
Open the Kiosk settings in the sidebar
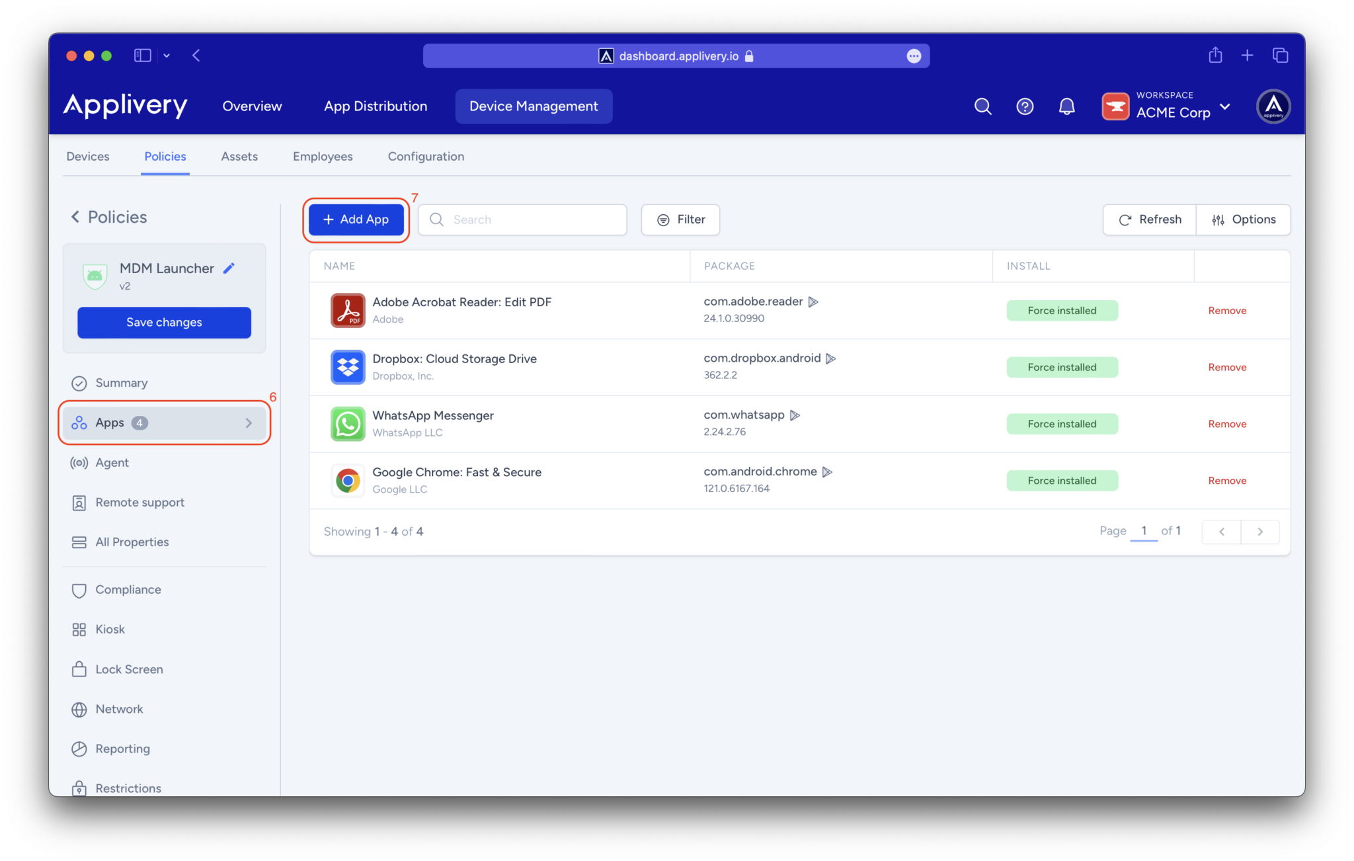[x=110, y=629]
